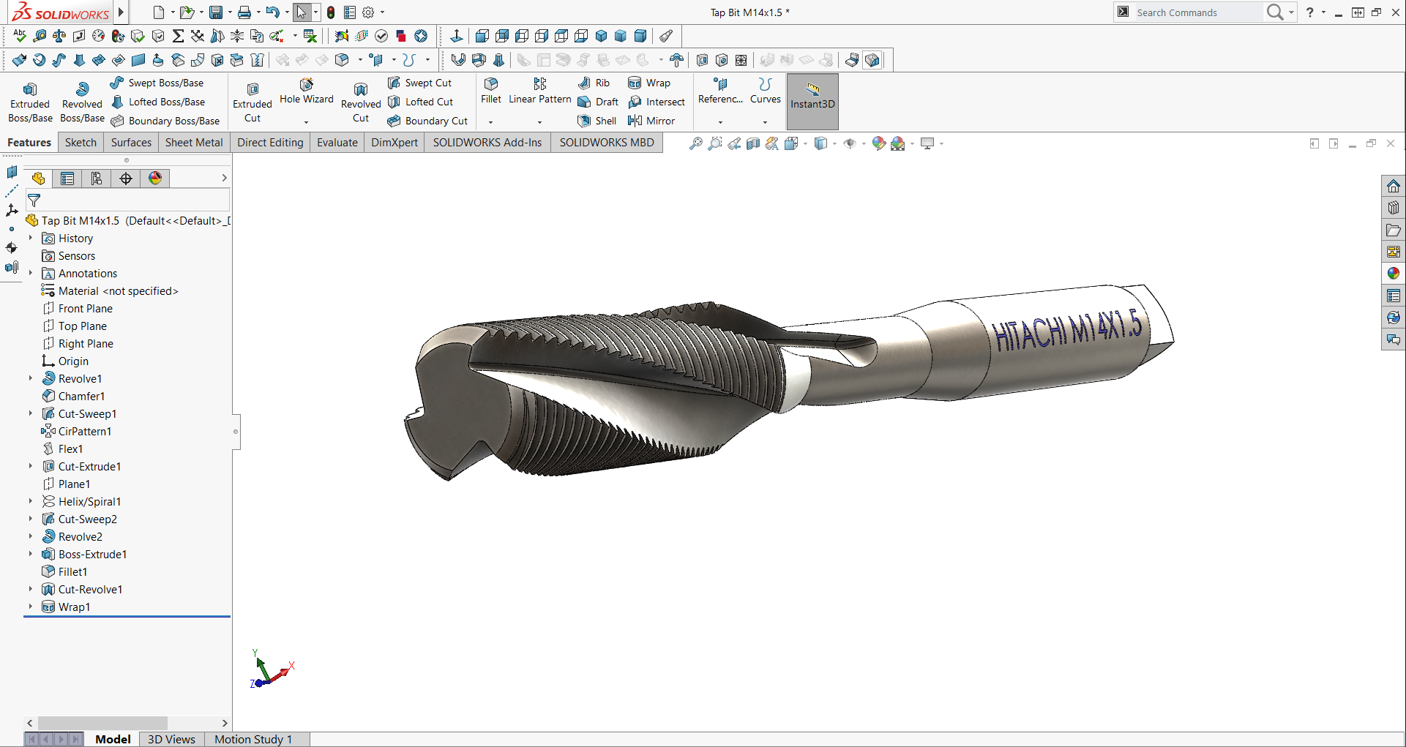Click the Zoom to Fit view icon
The width and height of the screenshot is (1406, 747).
pos(696,143)
